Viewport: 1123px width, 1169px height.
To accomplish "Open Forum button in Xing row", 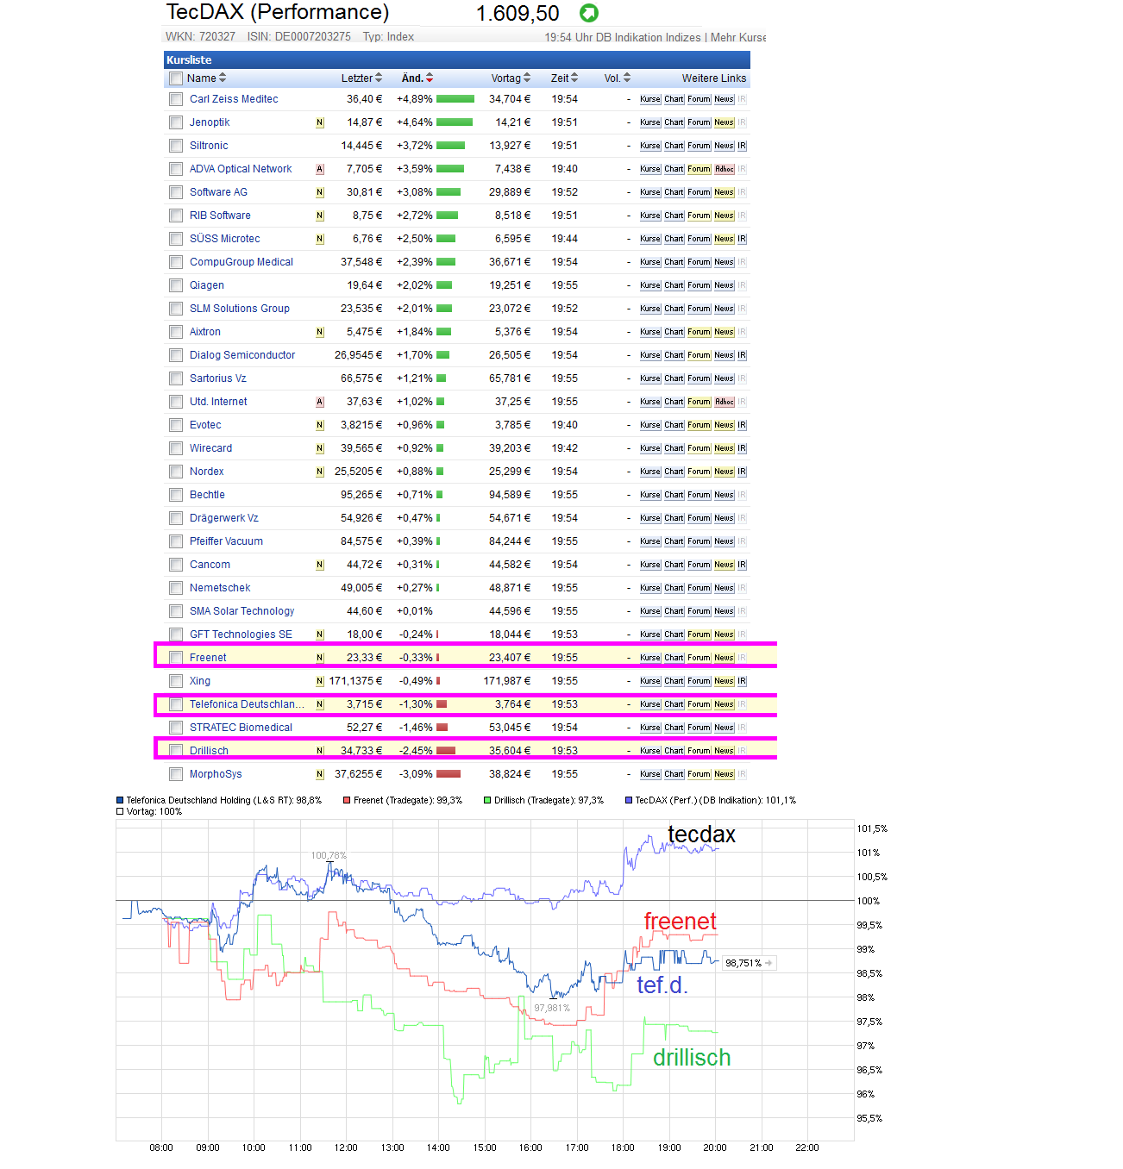I will 700,681.
